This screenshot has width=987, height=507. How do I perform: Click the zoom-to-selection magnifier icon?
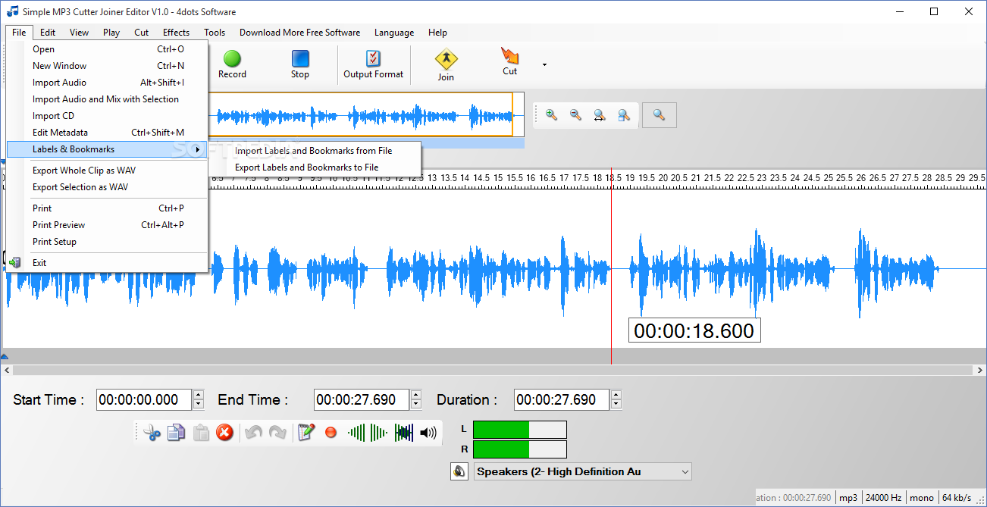[623, 115]
